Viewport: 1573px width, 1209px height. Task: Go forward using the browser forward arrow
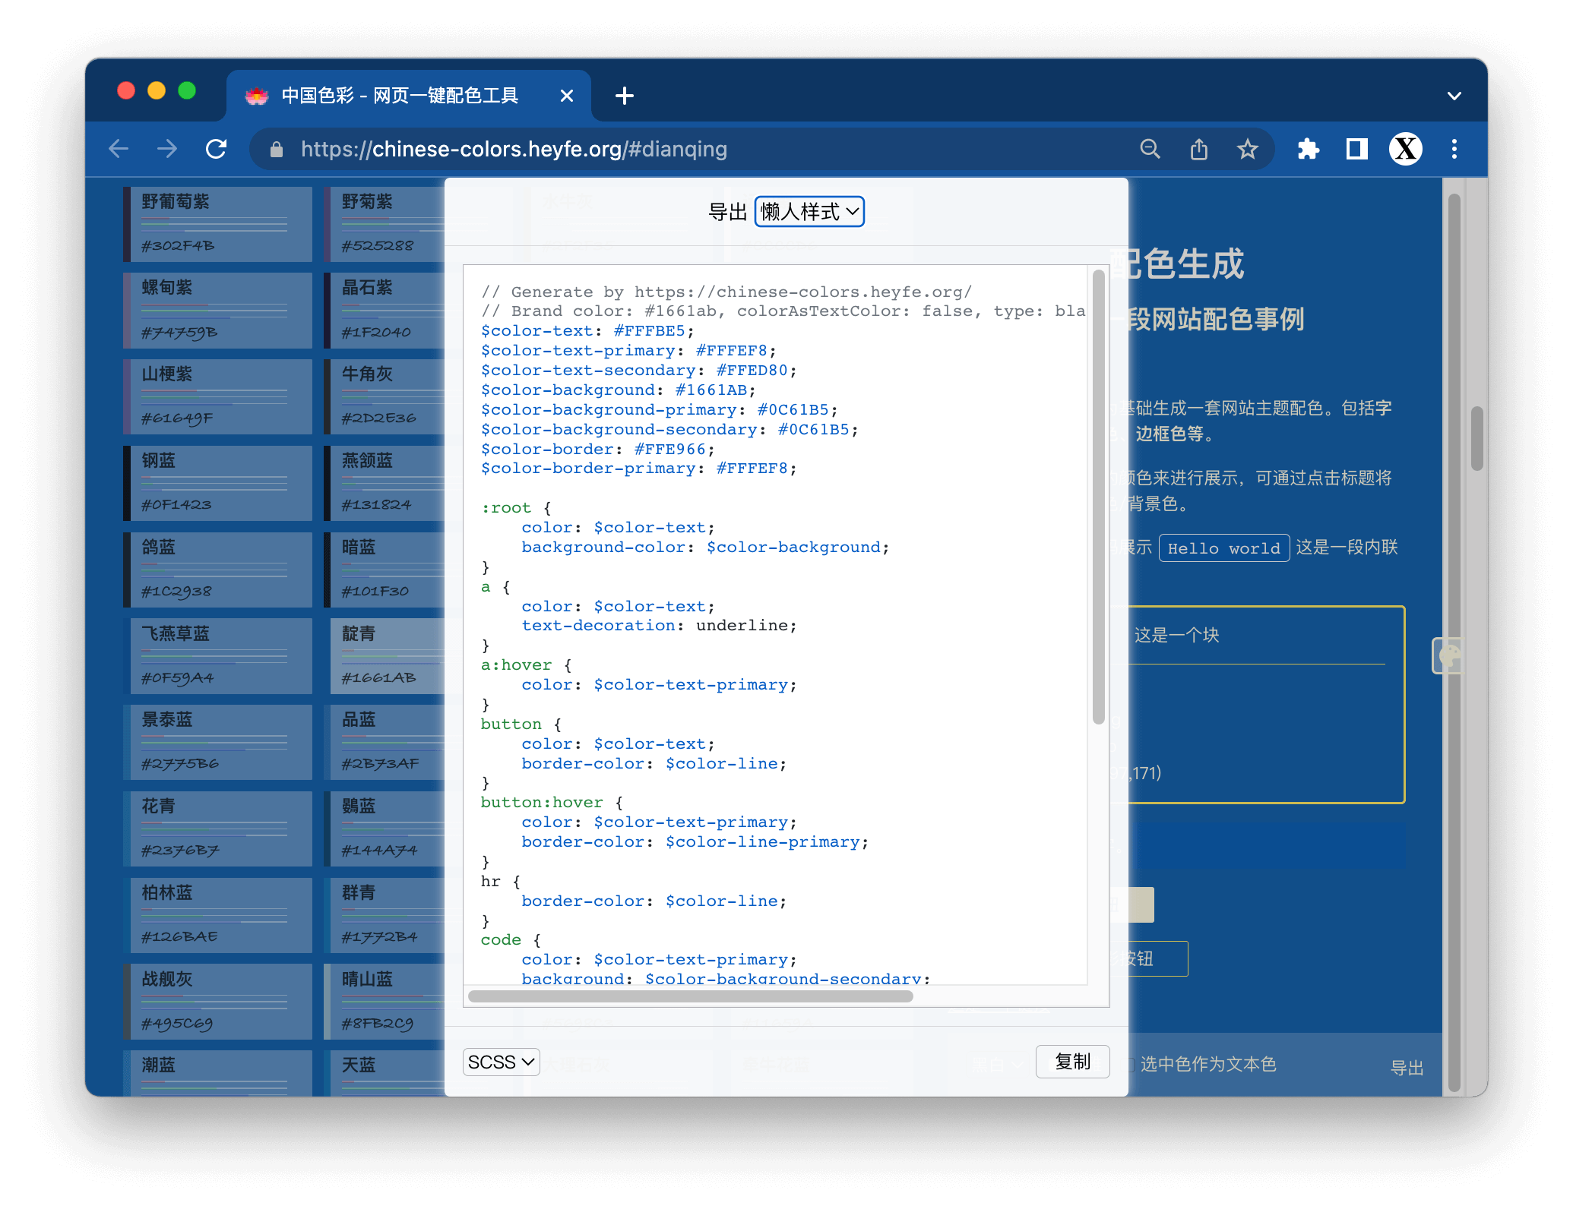[x=167, y=149]
